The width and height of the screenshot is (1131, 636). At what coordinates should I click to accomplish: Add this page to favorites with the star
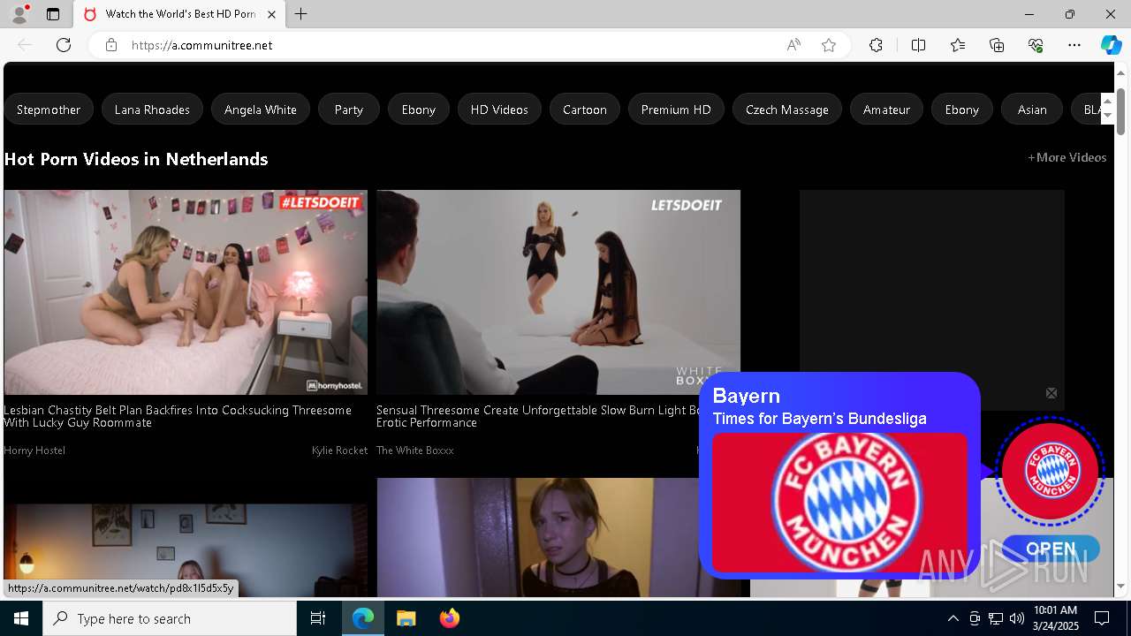(x=829, y=45)
